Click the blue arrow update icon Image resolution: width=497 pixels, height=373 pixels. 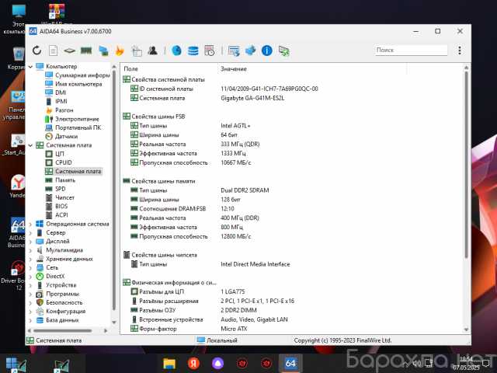(x=250, y=50)
